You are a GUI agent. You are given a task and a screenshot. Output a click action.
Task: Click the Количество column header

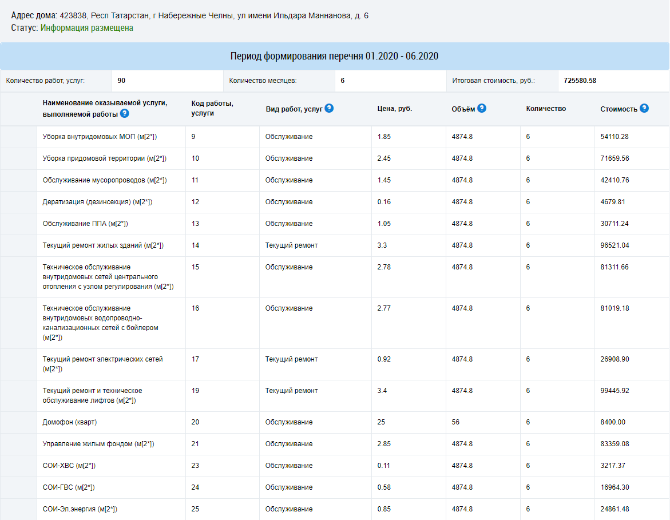point(546,109)
